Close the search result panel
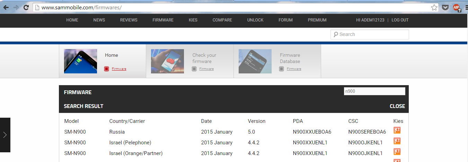 (x=397, y=106)
